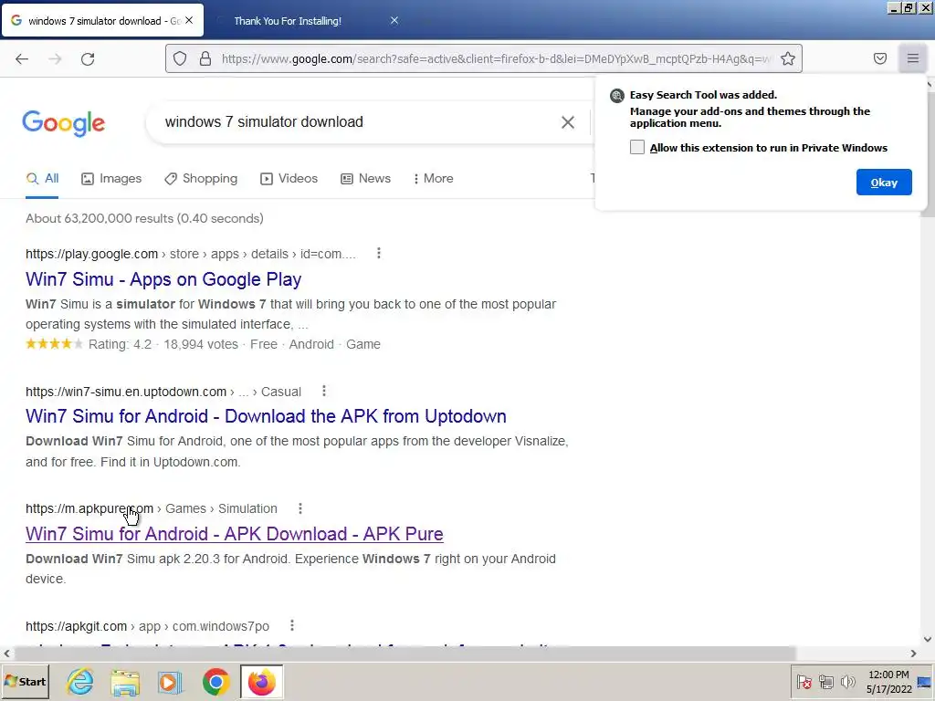Enable extension to run in Private Windows
This screenshot has width=935, height=701.
pos(637,147)
